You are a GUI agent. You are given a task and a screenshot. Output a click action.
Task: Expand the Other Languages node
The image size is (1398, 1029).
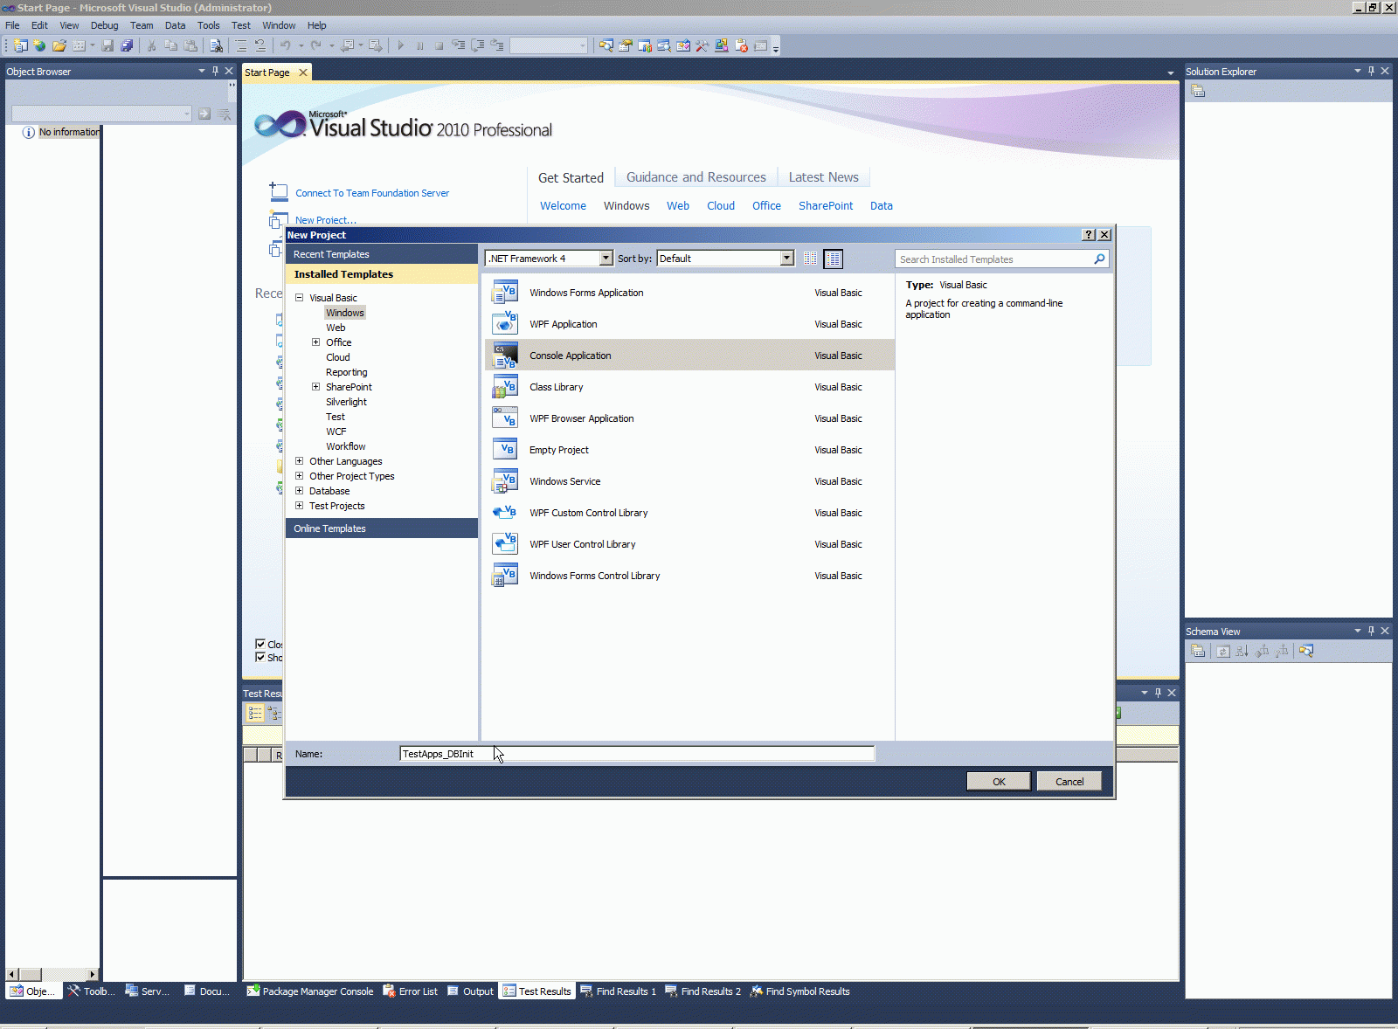point(299,461)
